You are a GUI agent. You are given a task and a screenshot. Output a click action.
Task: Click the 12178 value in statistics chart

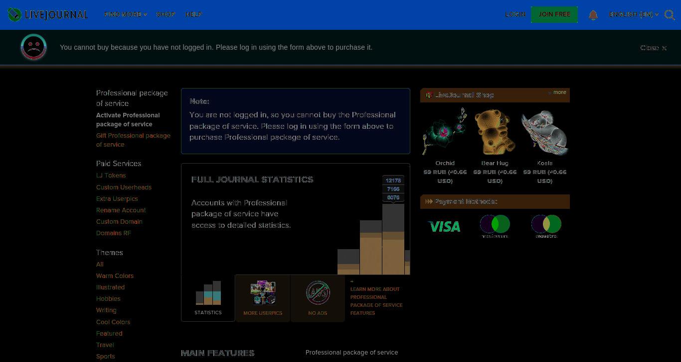[393, 181]
